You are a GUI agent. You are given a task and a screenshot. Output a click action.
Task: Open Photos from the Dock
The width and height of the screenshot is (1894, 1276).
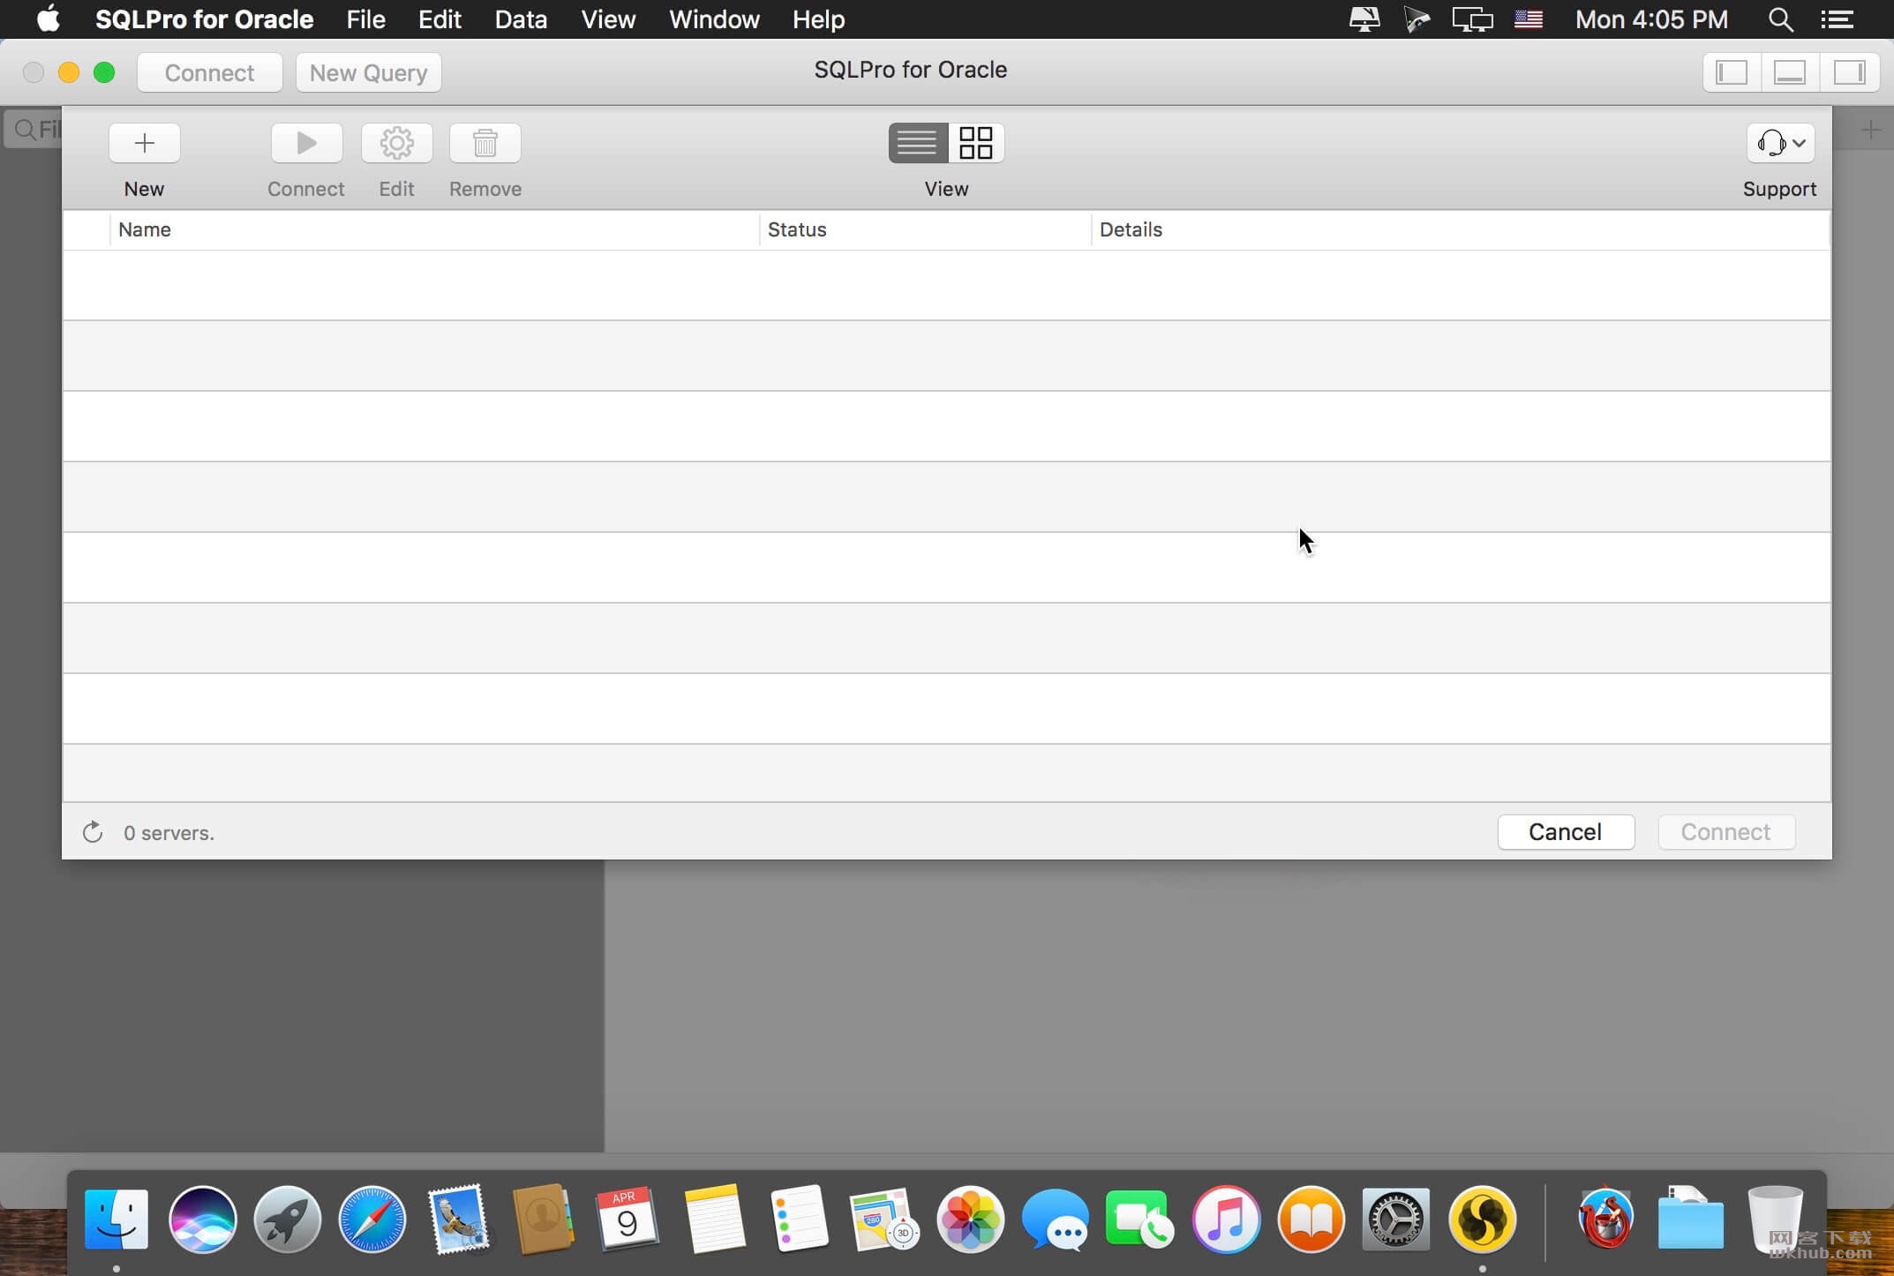970,1220
